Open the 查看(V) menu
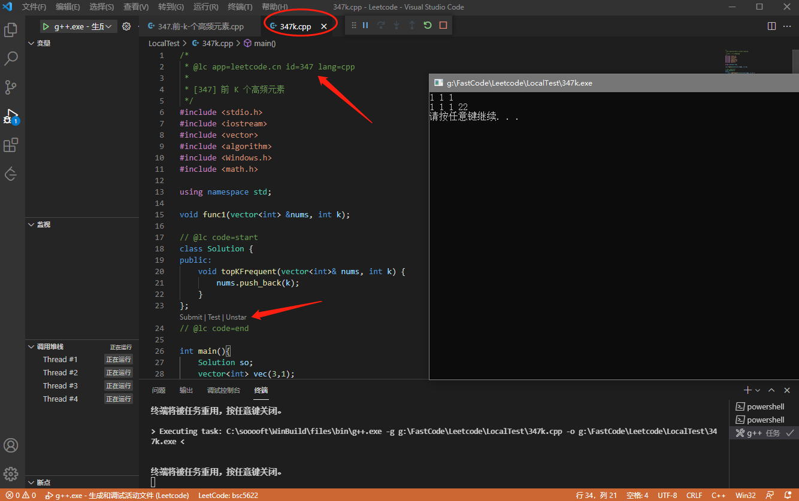The height and width of the screenshot is (501, 799). coord(136,7)
